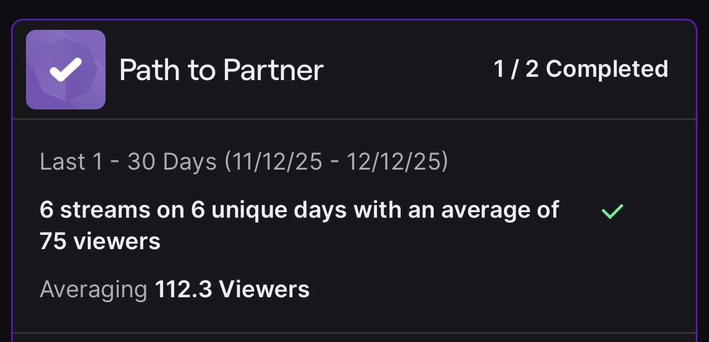This screenshot has height=342, width=709.
Task: Click the "75 viewers" requirement line
Action: 100,241
